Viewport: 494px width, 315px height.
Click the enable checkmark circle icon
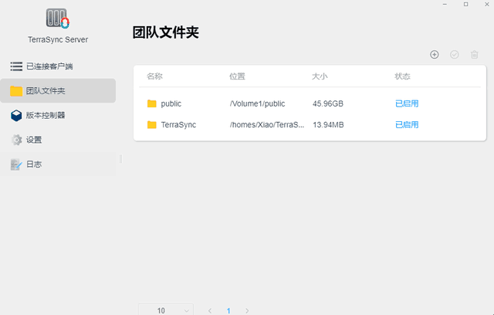455,55
